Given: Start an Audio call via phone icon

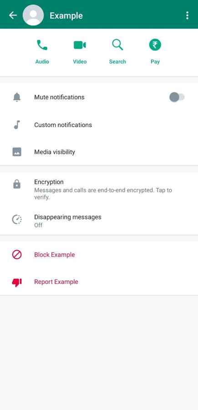Looking at the screenshot, I should pos(42,45).
